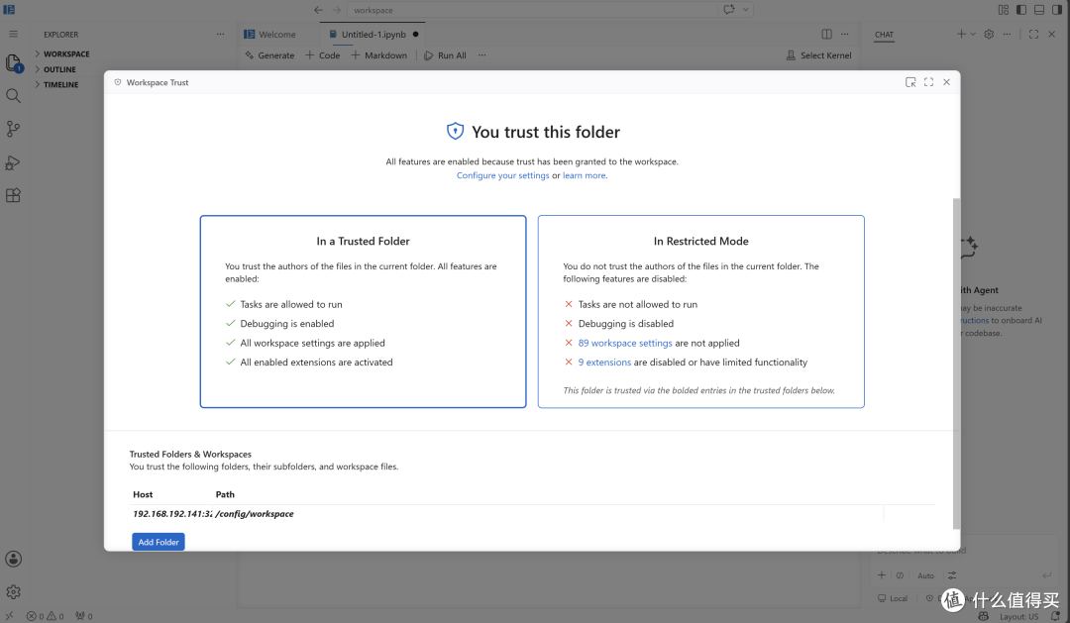
Task: Maximize the Chat panel
Action: [1033, 34]
